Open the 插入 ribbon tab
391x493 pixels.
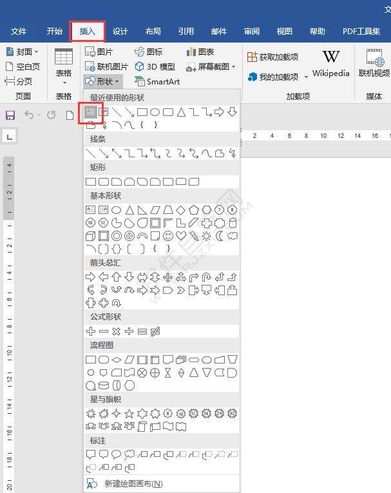[x=87, y=32]
